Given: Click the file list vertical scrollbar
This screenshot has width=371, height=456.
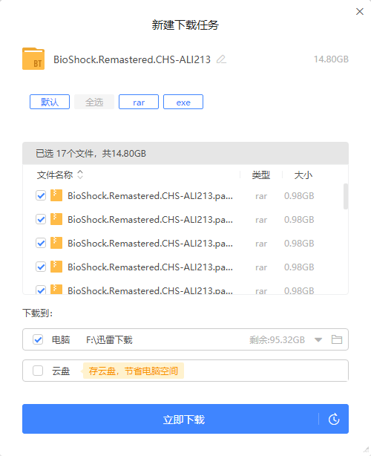Looking at the screenshot, I should tap(346, 196).
